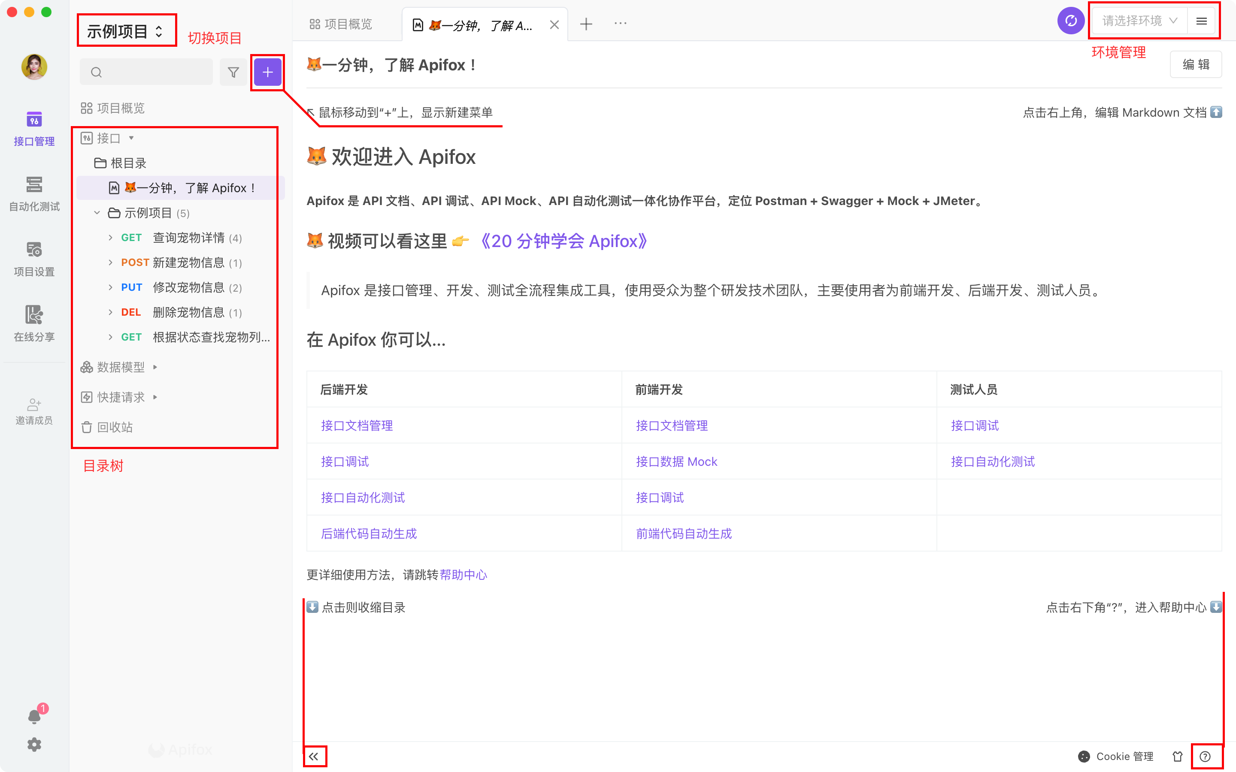Expand the 数据模型 section
The width and height of the screenshot is (1236, 772).
(121, 367)
